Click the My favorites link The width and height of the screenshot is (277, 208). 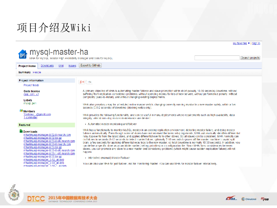[240, 43]
